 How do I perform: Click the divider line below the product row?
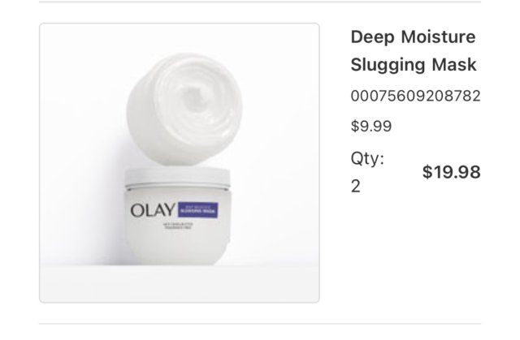(260, 324)
